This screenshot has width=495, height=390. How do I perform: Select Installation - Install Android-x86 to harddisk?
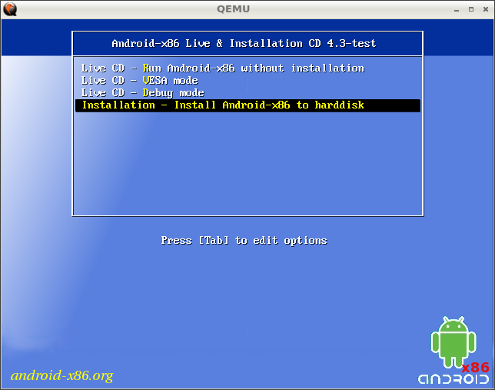pos(247,105)
